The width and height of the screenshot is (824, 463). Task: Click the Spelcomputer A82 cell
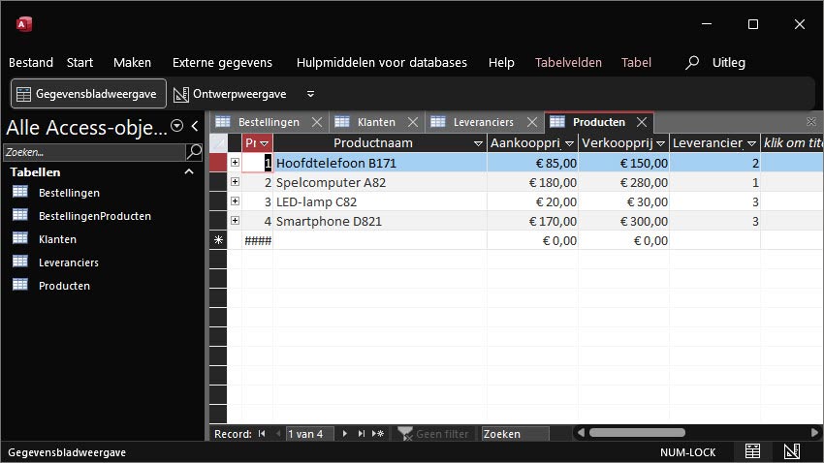(x=380, y=182)
